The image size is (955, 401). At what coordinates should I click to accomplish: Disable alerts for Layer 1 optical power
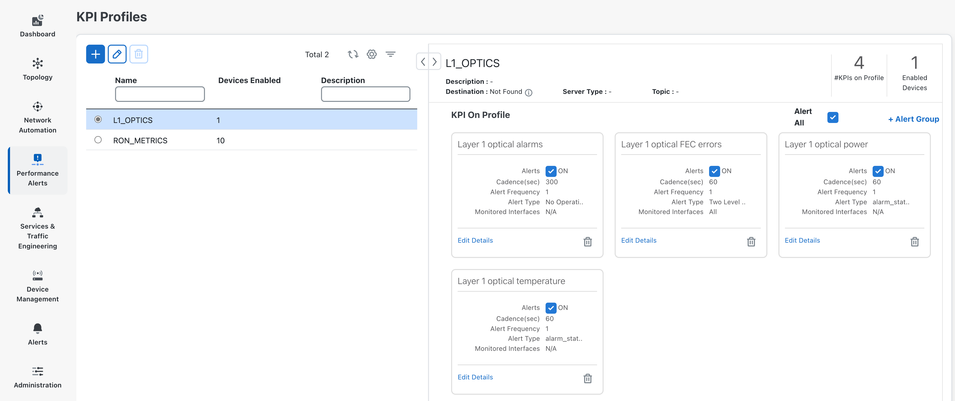[878, 171]
